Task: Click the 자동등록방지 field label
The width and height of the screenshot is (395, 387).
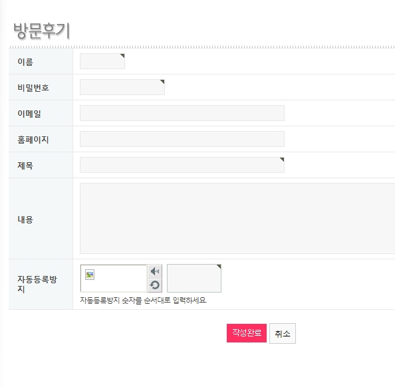Action: coord(37,284)
